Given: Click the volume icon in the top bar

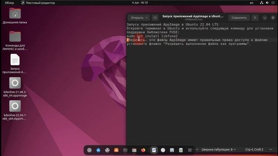Looking at the screenshot, I should click(267, 3).
